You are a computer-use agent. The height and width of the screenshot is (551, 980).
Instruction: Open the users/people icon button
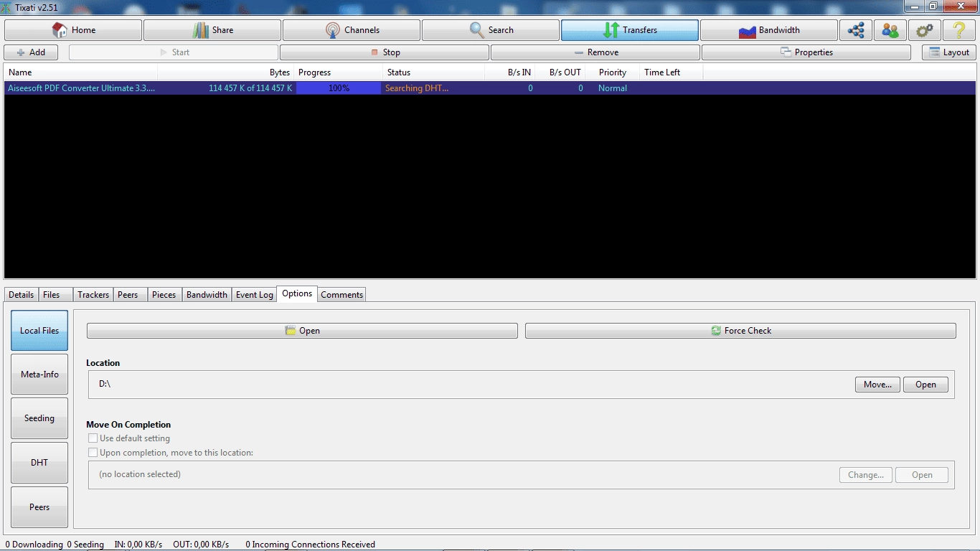click(x=890, y=30)
